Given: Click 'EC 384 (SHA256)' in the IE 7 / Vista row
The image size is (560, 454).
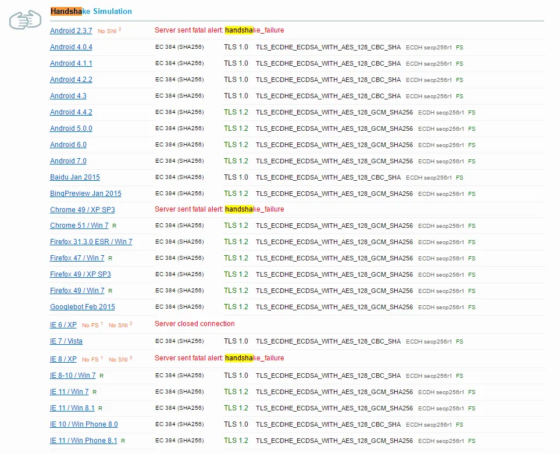Looking at the screenshot, I should click(180, 341).
